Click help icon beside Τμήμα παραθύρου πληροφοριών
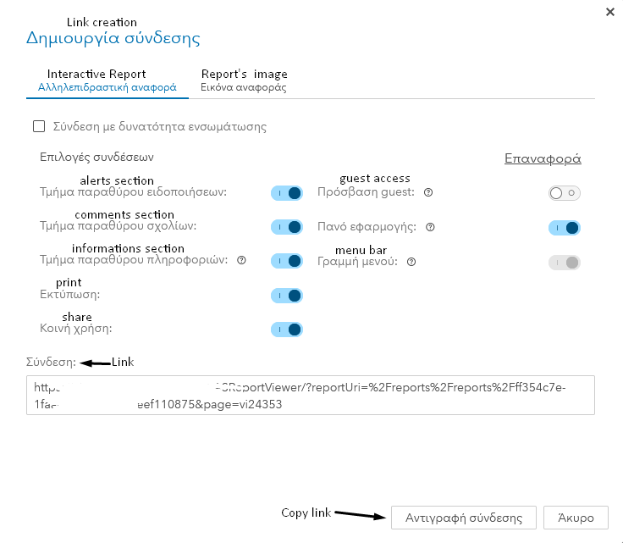 coord(242,261)
